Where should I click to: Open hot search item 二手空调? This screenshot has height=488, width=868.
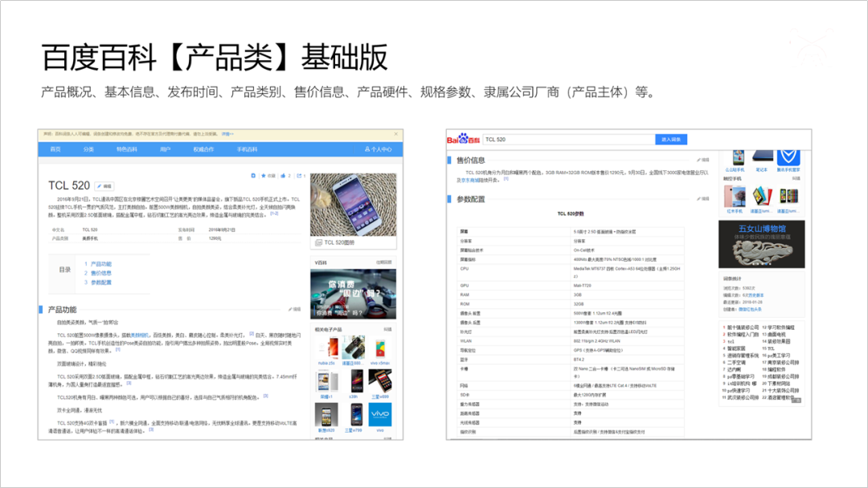[x=736, y=363]
